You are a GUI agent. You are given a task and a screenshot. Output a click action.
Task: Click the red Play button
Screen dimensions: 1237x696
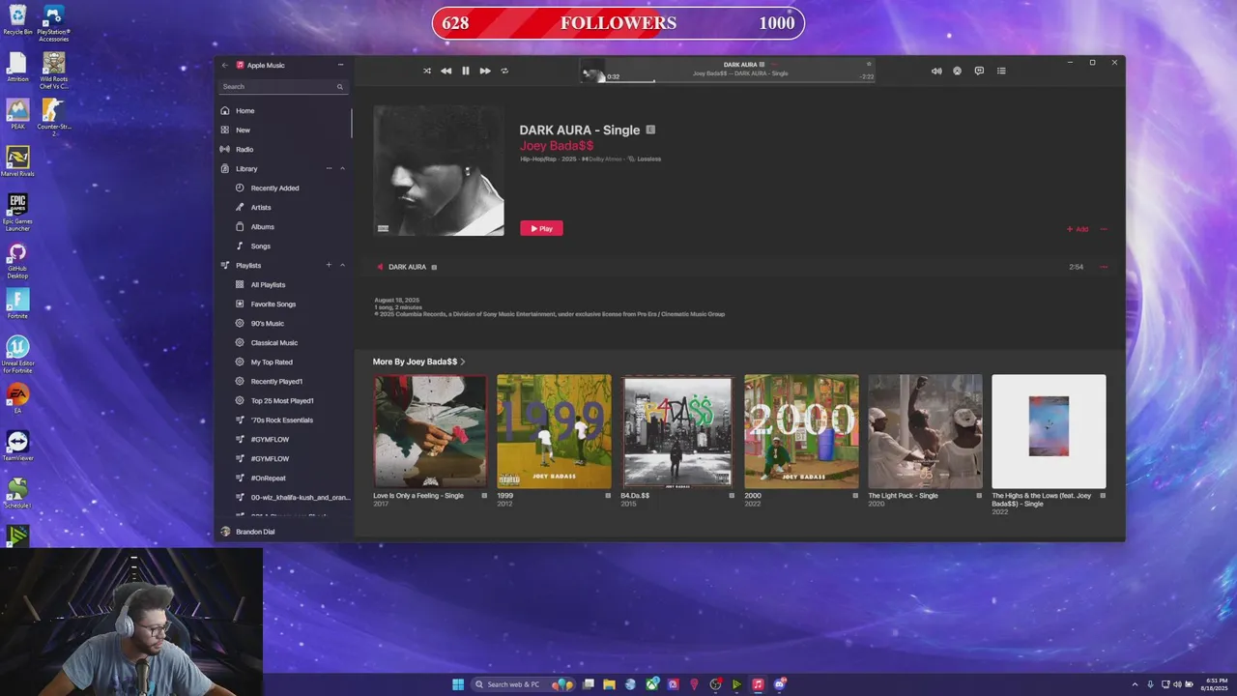point(541,228)
